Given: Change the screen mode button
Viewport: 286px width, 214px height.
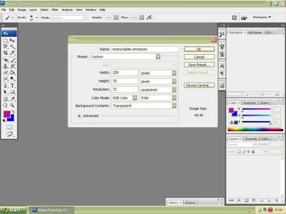Looking at the screenshot, I should pos(9,134).
